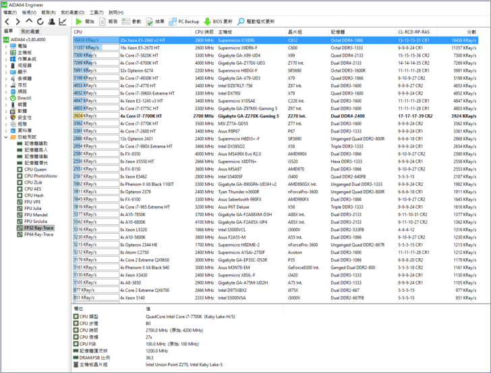Click the user profile icon in toolbar
This screenshot has width=491, height=373.
tap(51, 22)
